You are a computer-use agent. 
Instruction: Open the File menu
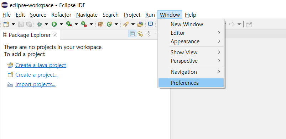pyautogui.click(x=6, y=15)
